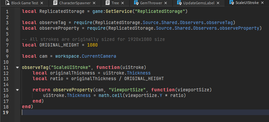Close the Tree tab
Viewport: 269px width, 122px height.
click(123, 3)
